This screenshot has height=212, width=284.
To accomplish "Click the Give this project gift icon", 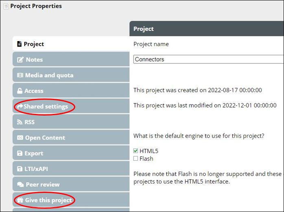I will (x=20, y=200).
